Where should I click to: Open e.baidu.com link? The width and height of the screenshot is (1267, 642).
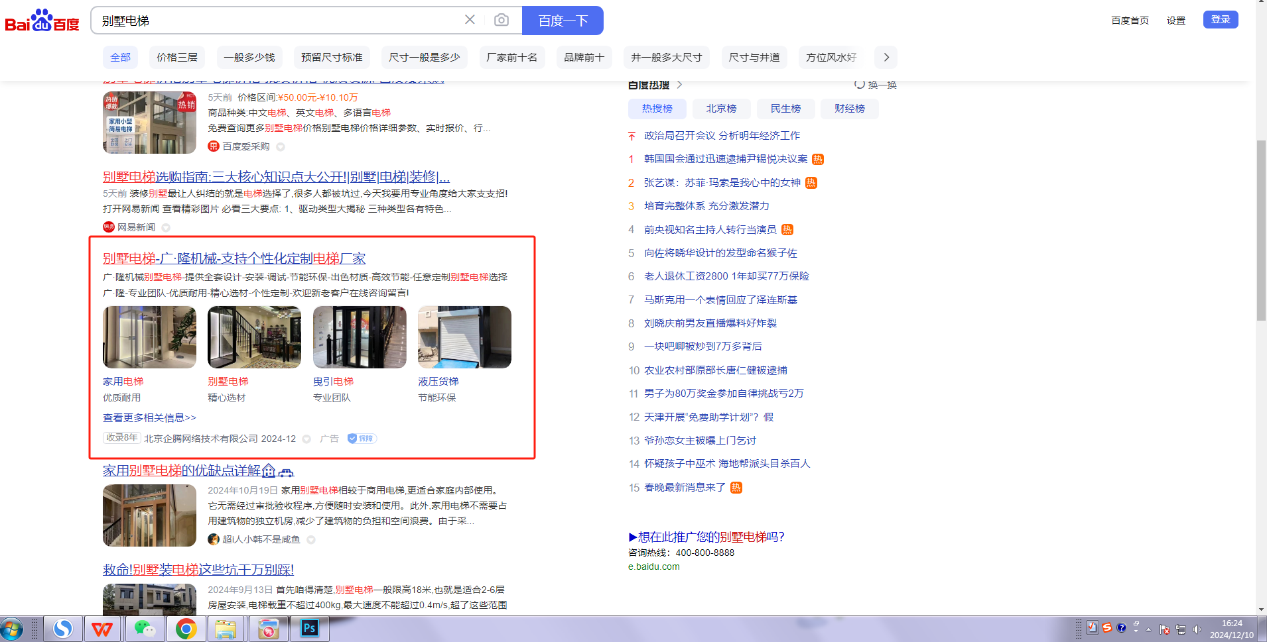coord(653,567)
